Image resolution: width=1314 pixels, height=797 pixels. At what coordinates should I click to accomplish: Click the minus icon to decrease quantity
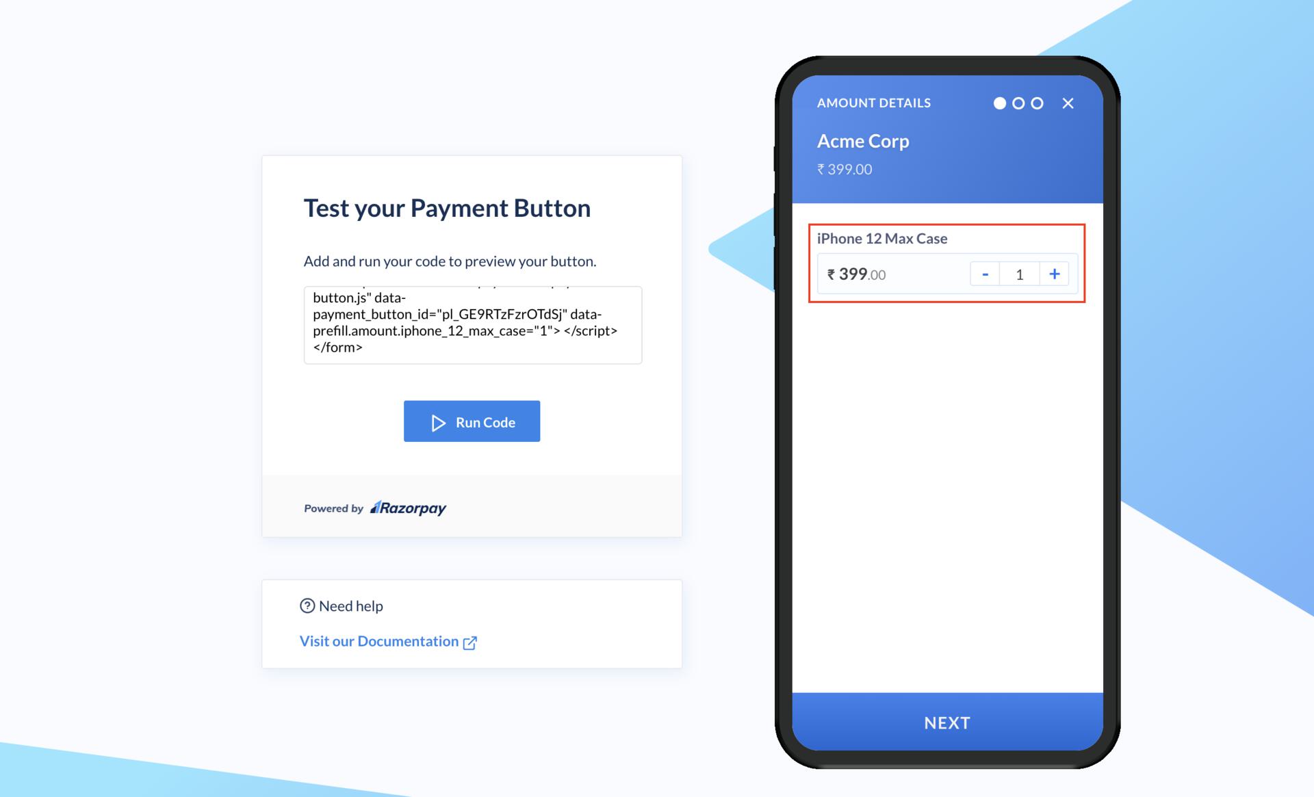(x=985, y=274)
